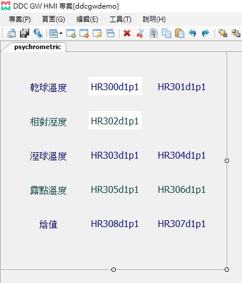Click the page properties icon with key
The image size is (242, 283).
(x=97, y=33)
